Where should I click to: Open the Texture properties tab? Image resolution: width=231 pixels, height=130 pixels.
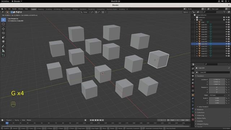(193, 120)
